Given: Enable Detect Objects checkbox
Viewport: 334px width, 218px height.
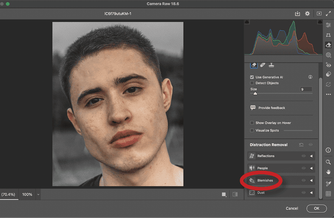Looking at the screenshot, I should coord(252,83).
